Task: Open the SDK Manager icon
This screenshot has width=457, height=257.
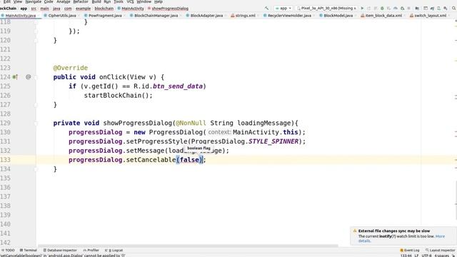Action: pyautogui.click(x=446, y=9)
